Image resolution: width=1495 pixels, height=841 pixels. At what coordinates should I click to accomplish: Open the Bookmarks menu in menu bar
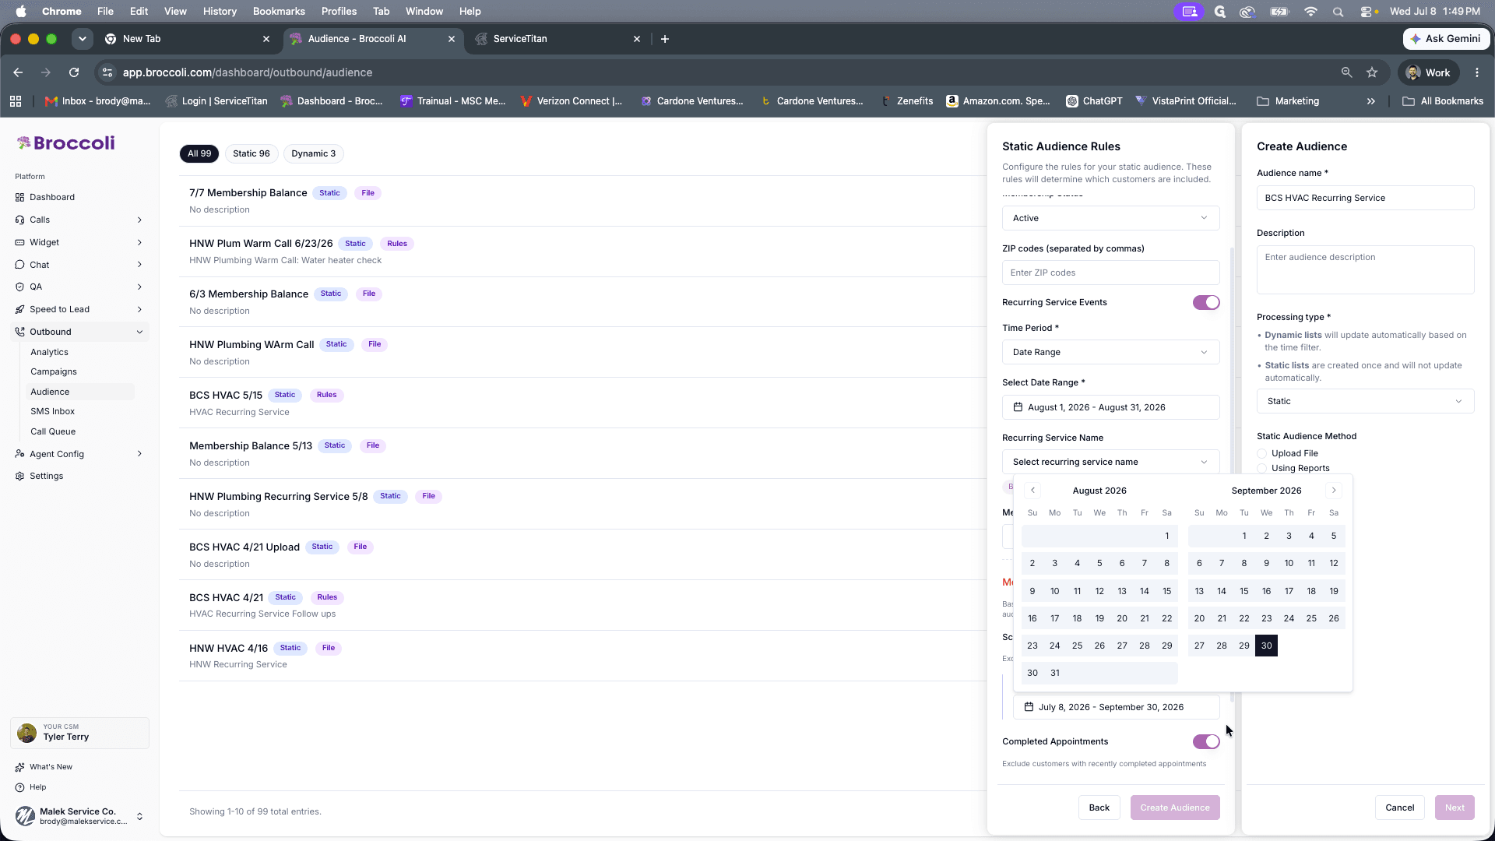[x=279, y=12]
